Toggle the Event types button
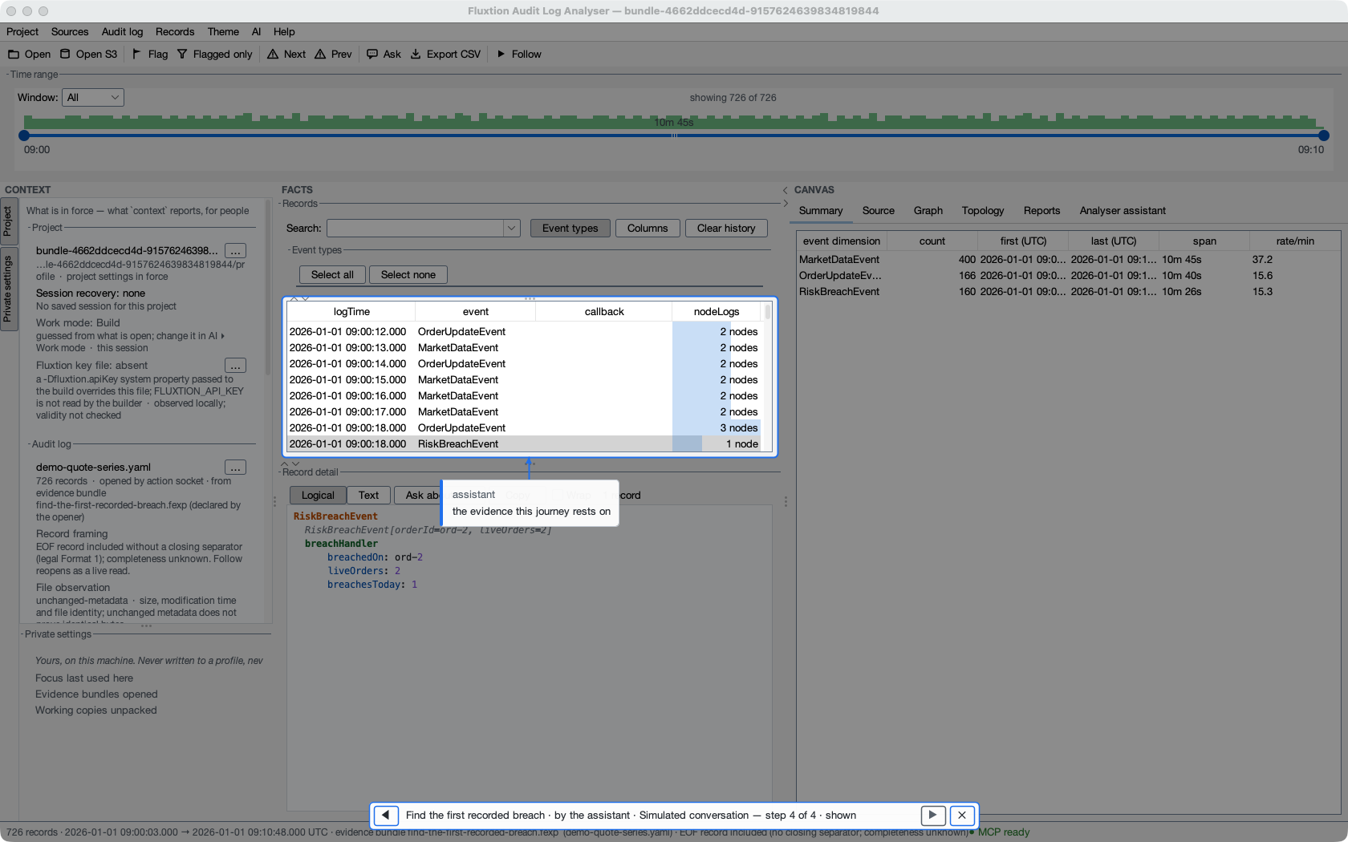This screenshot has height=842, width=1348. coord(570,229)
